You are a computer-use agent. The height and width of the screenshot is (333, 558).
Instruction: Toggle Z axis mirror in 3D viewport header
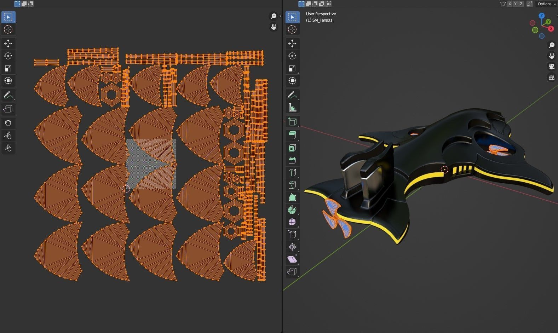[521, 4]
